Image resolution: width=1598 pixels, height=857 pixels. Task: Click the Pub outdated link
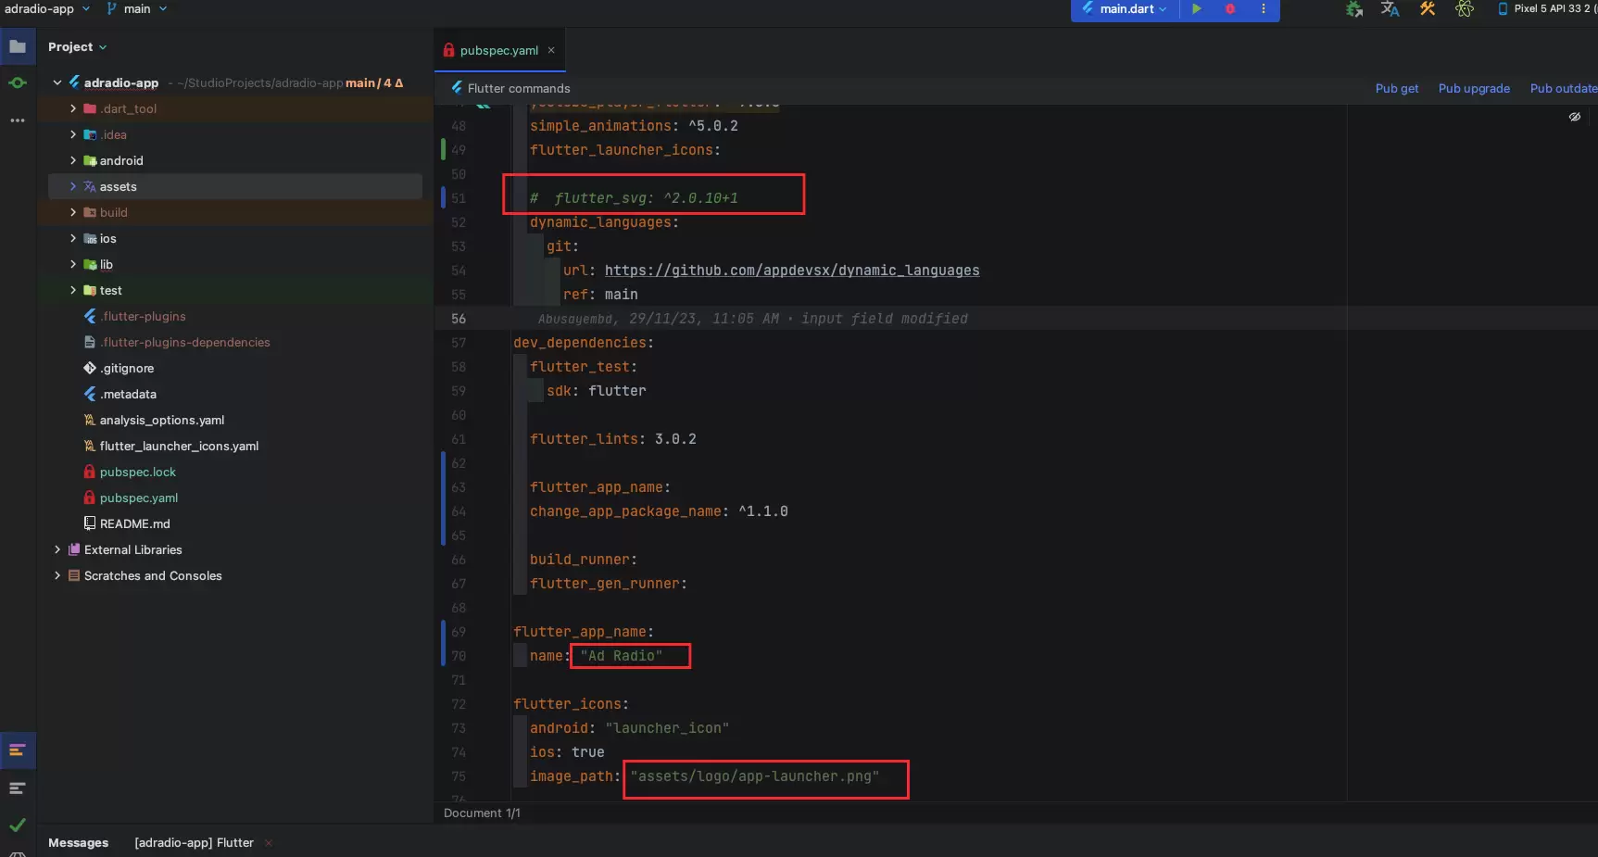pyautogui.click(x=1564, y=89)
